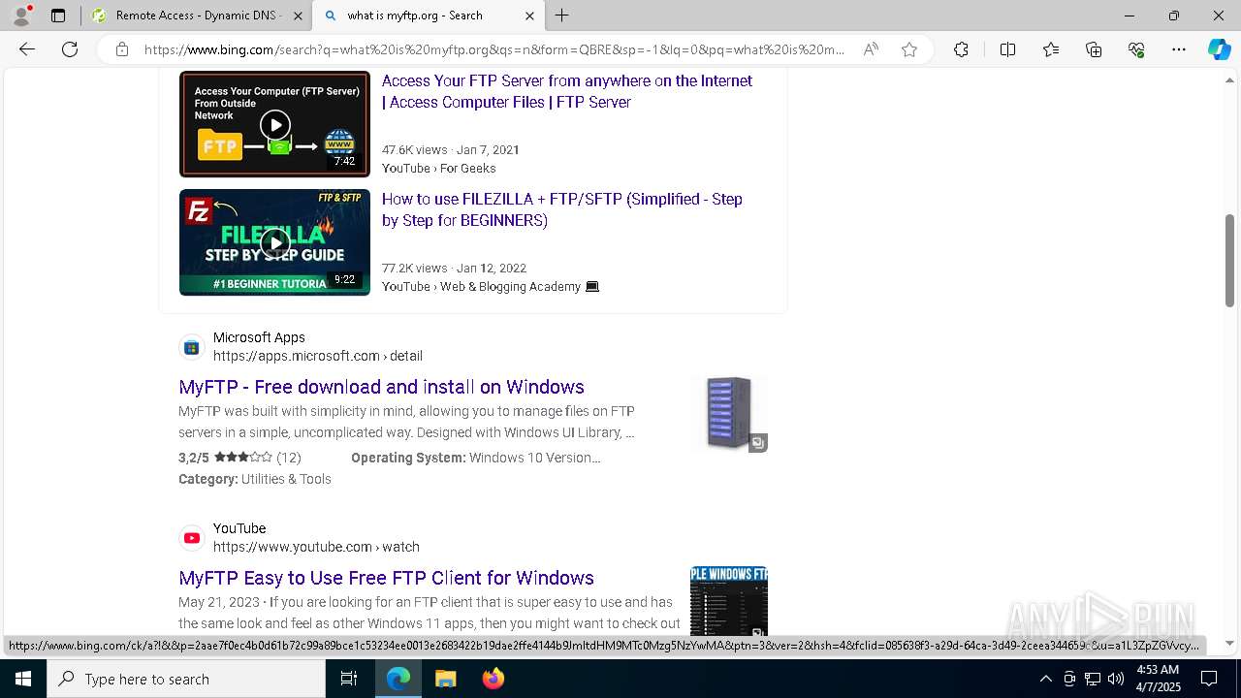This screenshot has height=698, width=1241.
Task: Open the clock showing 4:53 AM
Action: [x=1158, y=679]
